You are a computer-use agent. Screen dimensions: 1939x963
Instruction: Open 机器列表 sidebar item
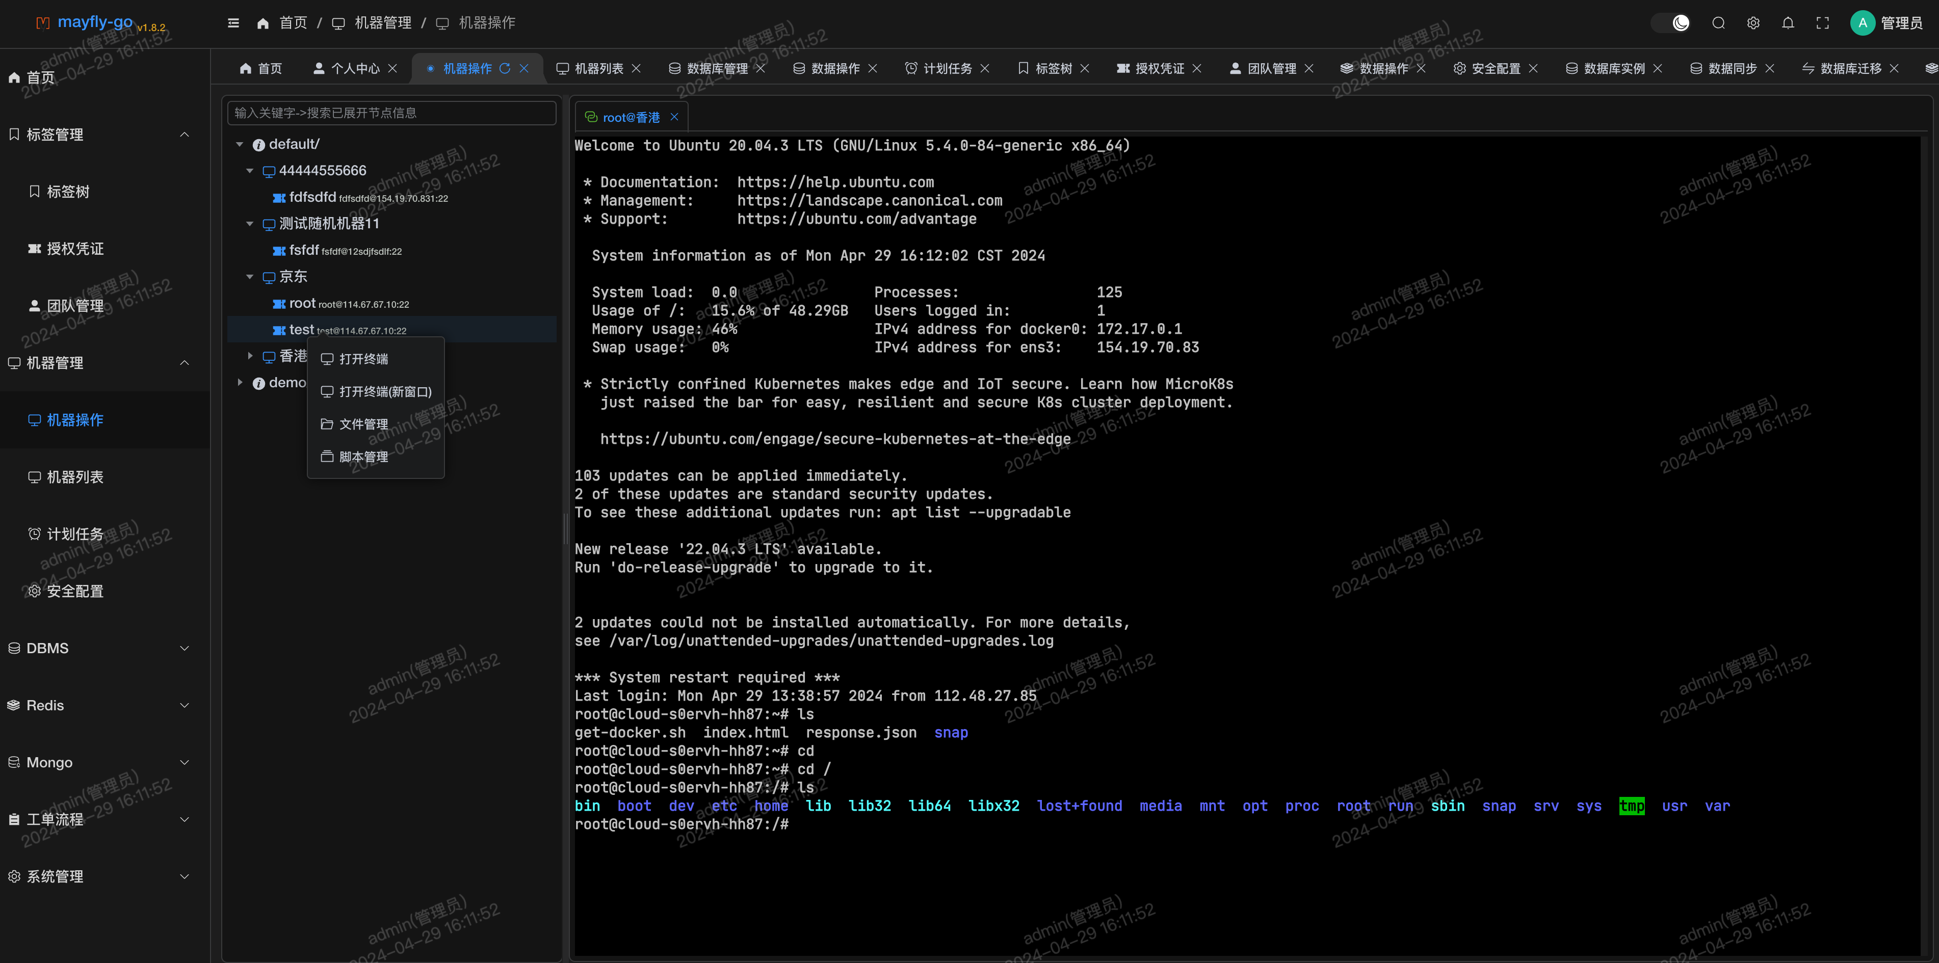tap(104, 477)
